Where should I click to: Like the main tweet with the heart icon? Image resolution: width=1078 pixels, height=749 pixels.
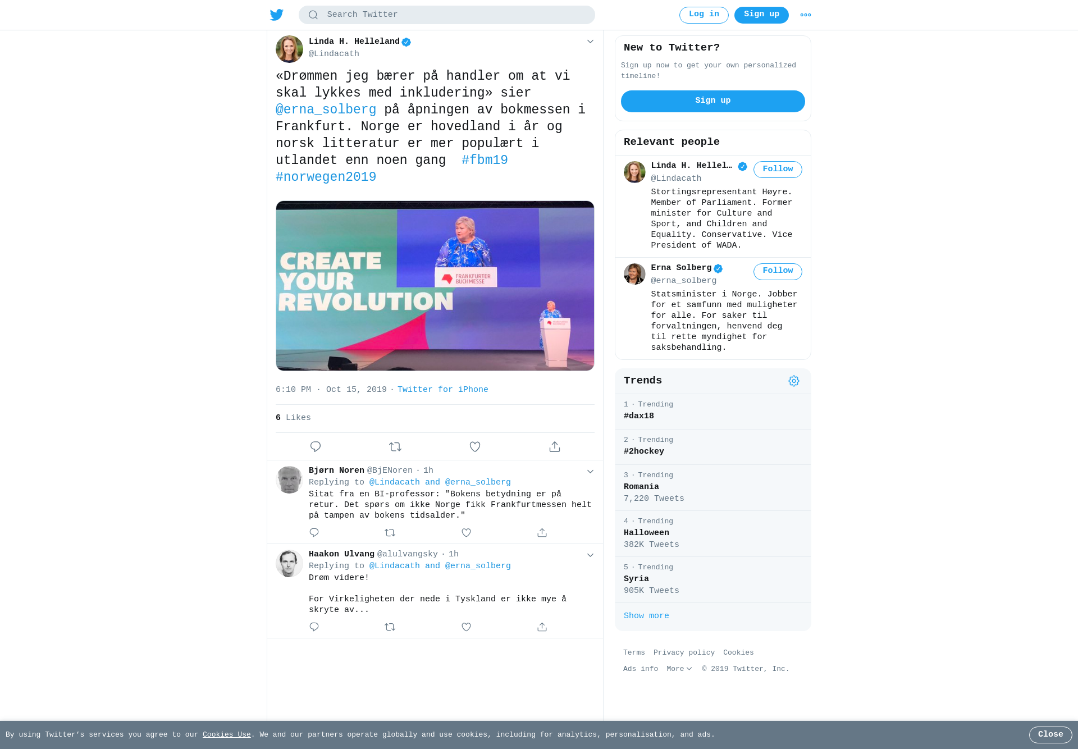pos(475,447)
